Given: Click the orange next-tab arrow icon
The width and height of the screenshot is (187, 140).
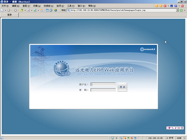Looking at the screenshot, I should [161, 6].
